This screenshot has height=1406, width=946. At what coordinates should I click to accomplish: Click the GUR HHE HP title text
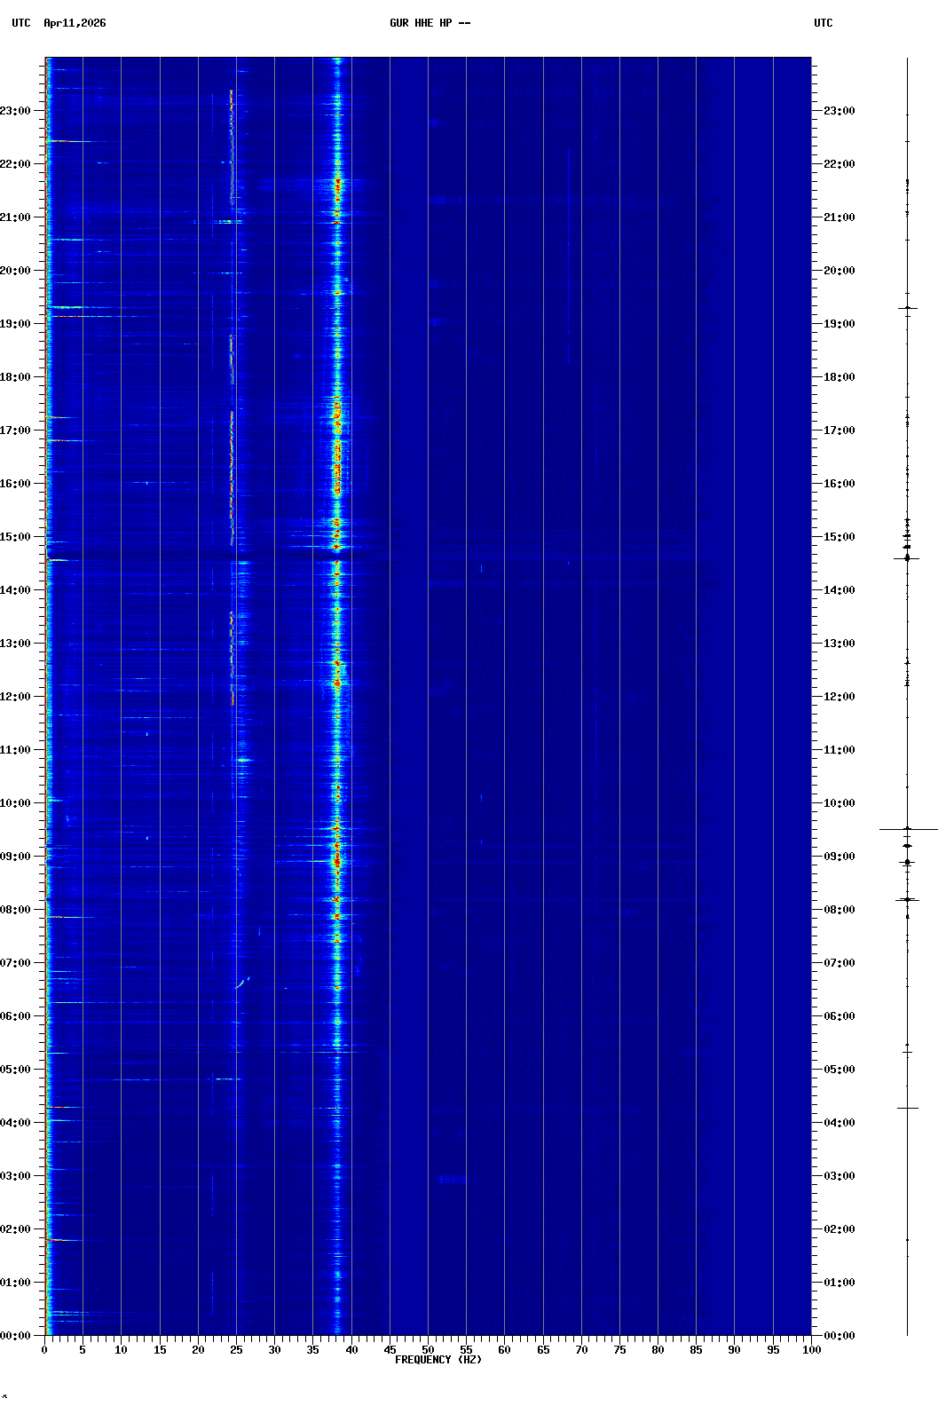[430, 23]
